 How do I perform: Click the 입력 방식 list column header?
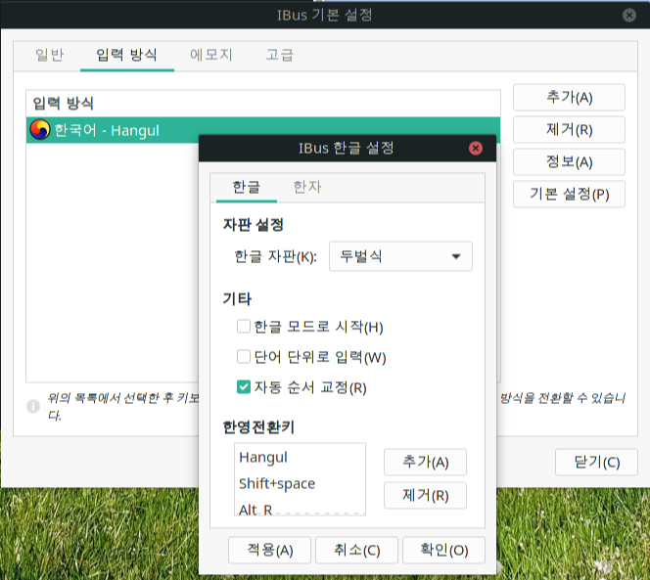point(263,104)
